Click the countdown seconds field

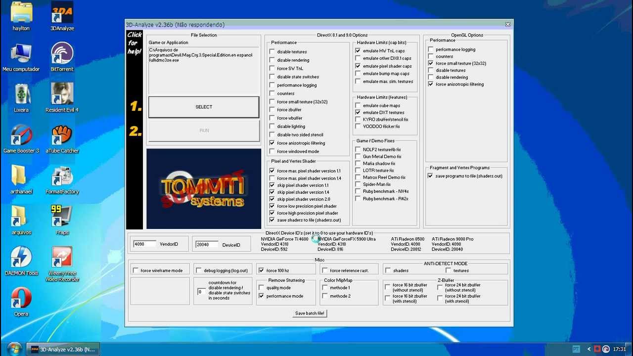201,292
